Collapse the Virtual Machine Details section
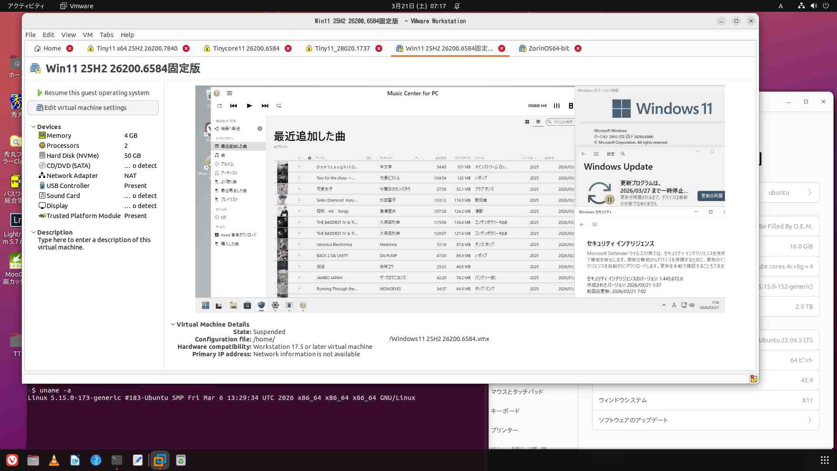This screenshot has height=471, width=837. pyautogui.click(x=173, y=324)
